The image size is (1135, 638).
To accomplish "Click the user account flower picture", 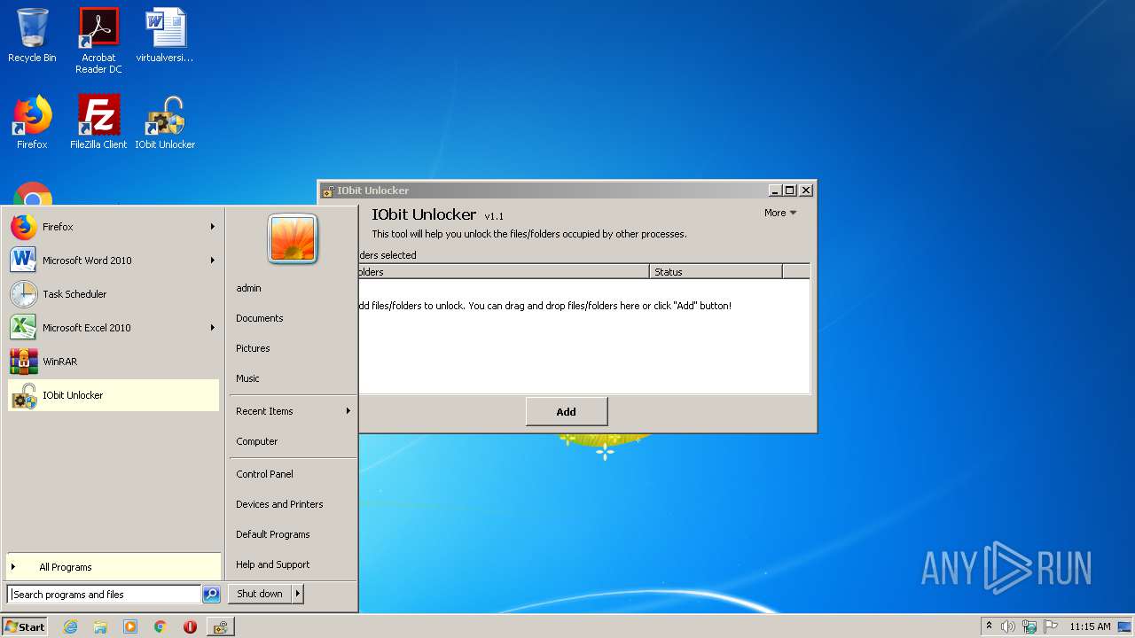I will 293,239.
